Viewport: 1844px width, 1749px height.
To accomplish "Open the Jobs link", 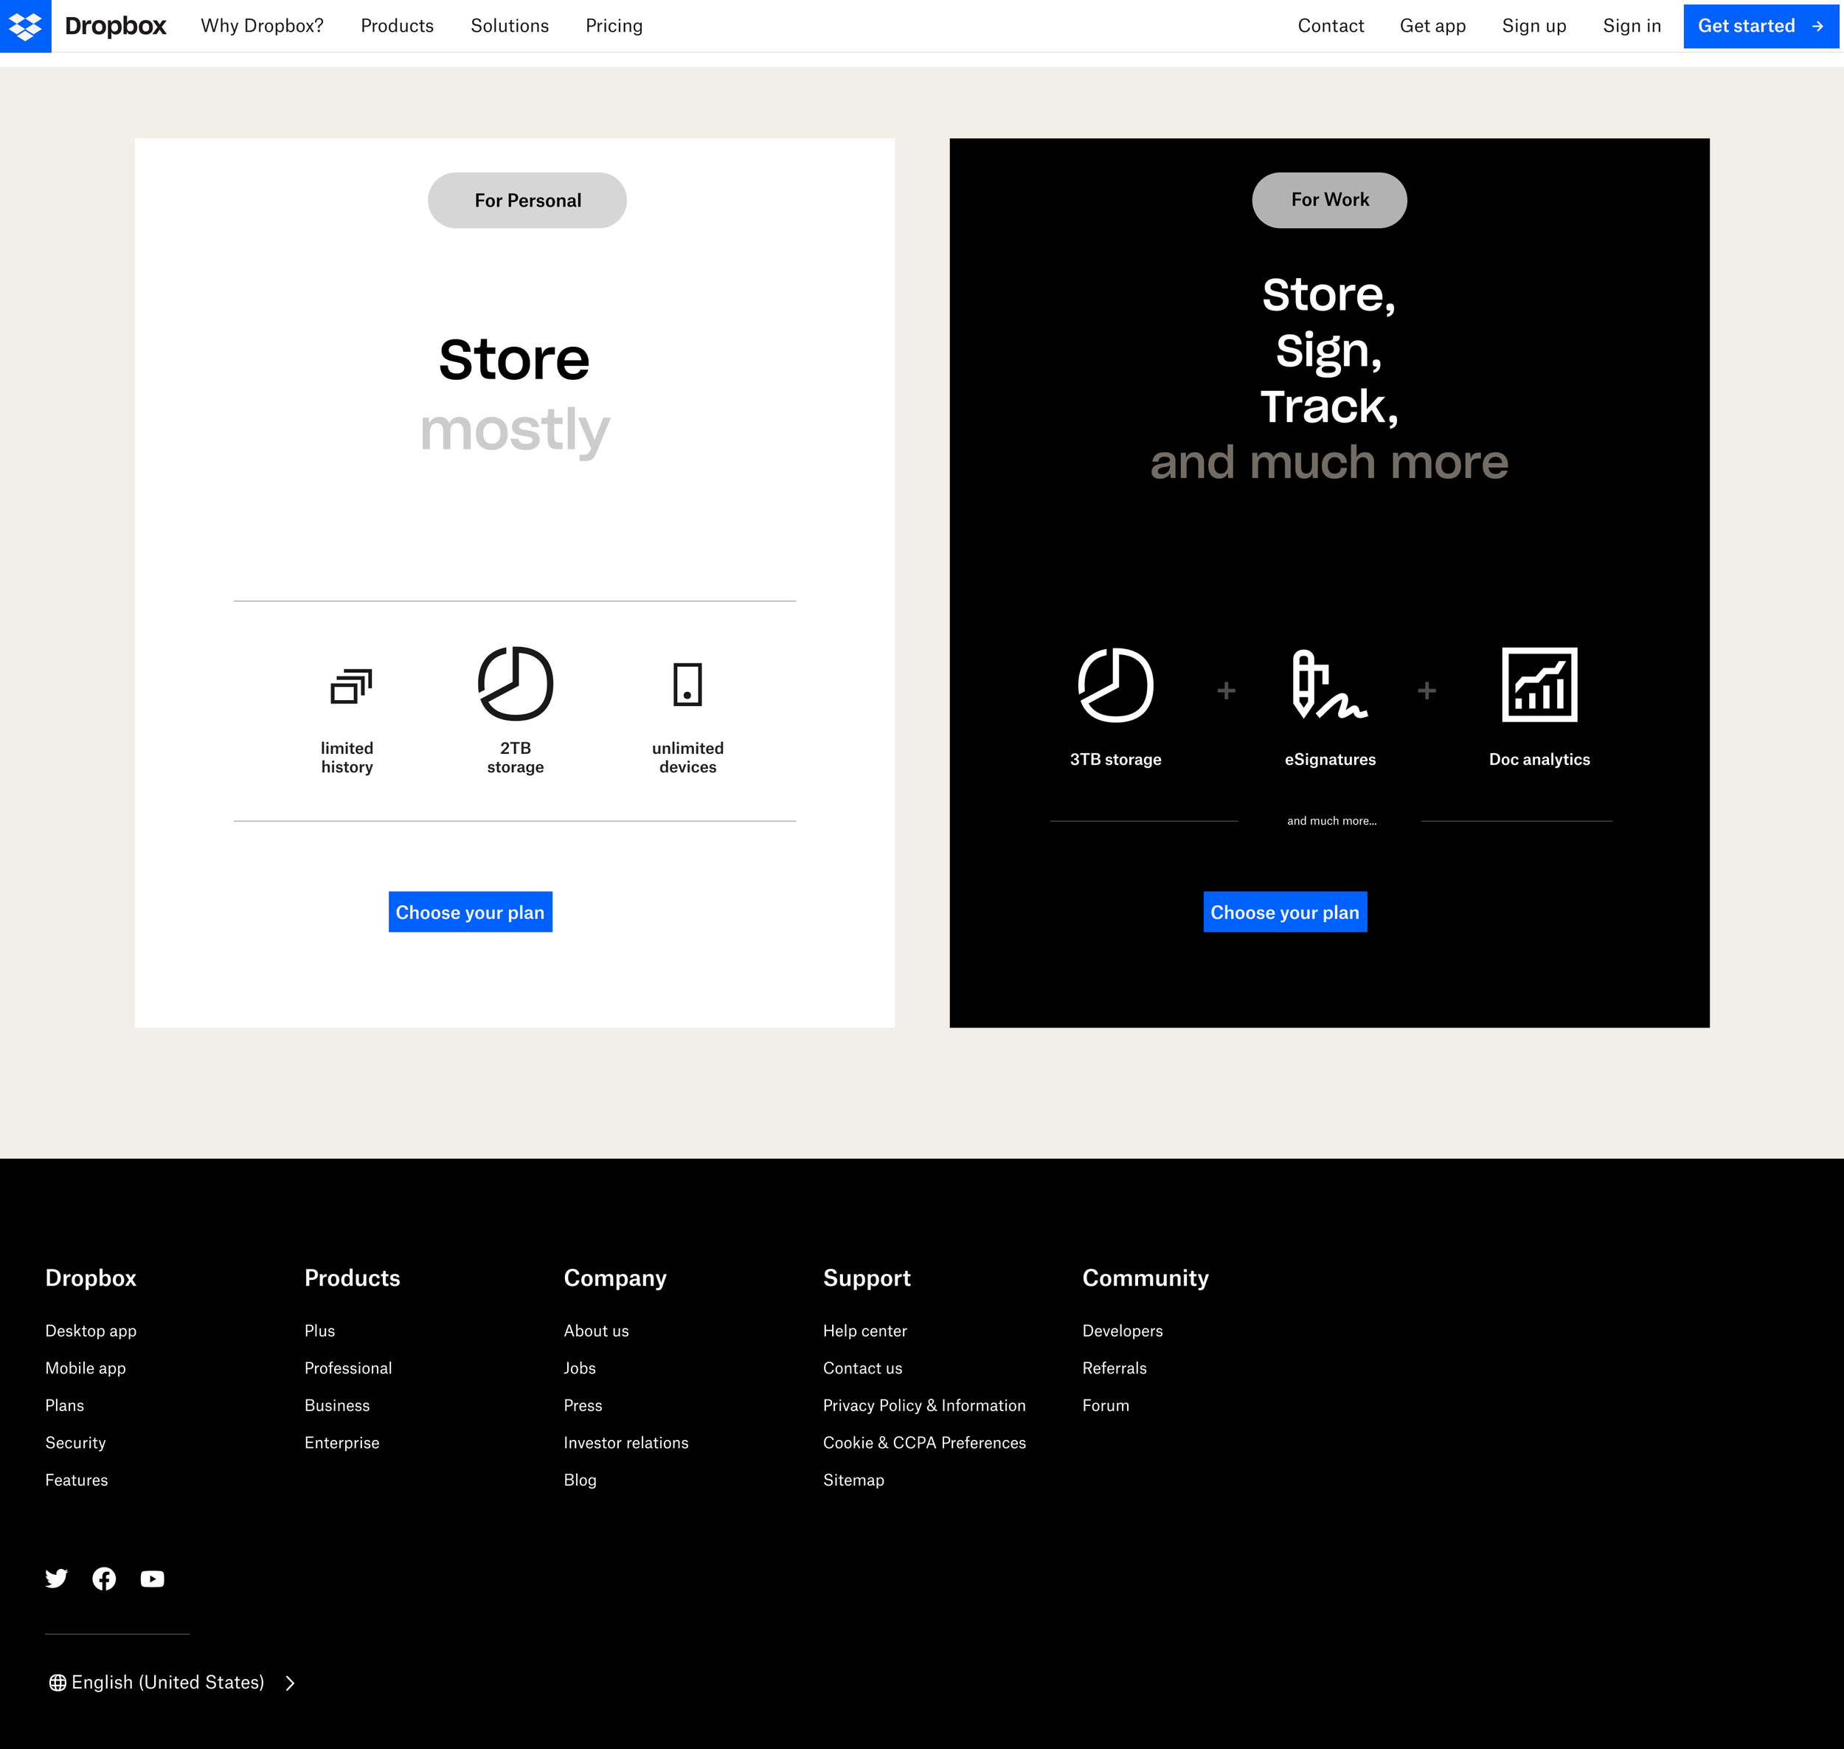I will 580,1368.
